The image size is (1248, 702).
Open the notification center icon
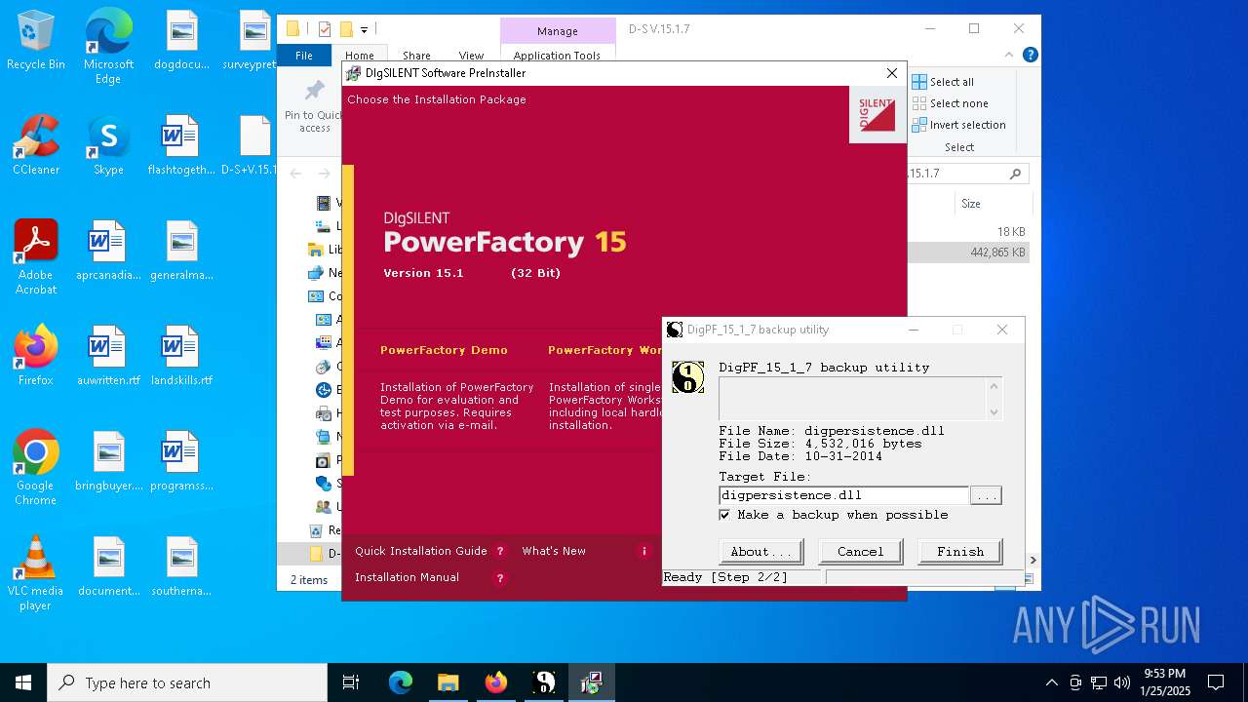coord(1216,682)
